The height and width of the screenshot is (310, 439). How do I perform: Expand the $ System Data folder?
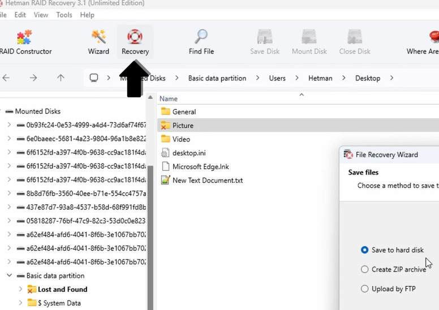coord(20,303)
